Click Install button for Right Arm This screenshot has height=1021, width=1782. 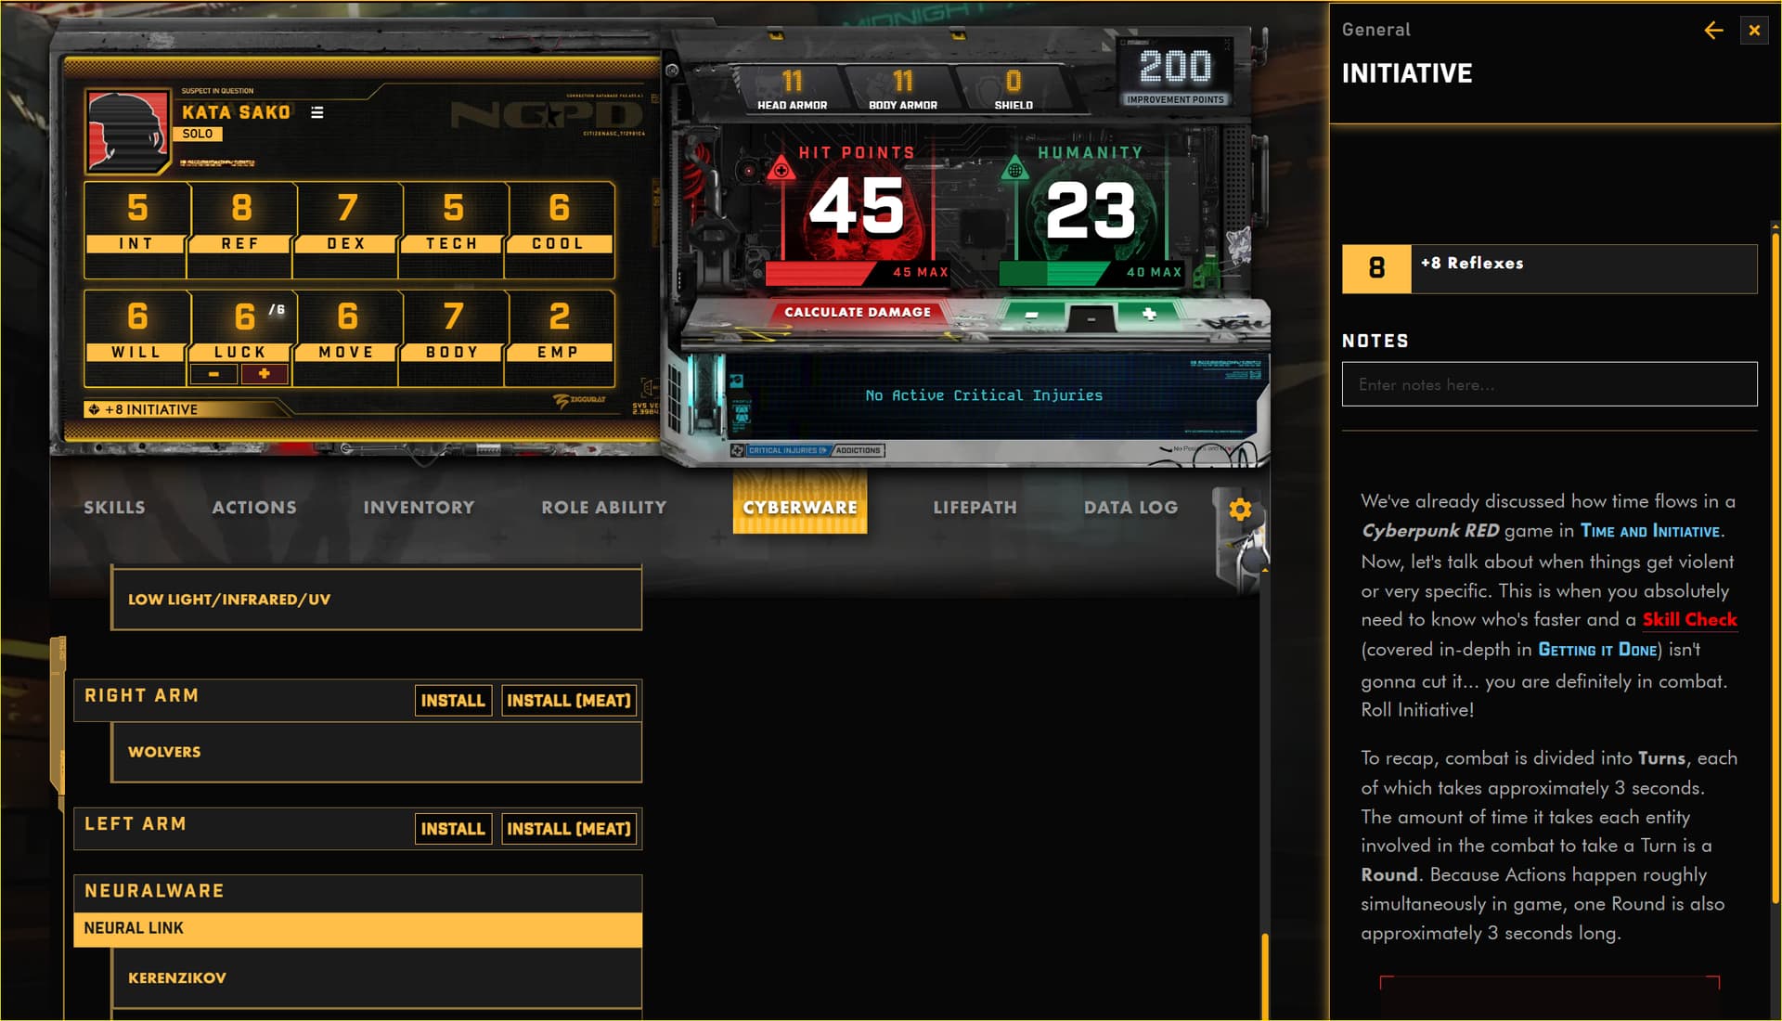click(453, 701)
